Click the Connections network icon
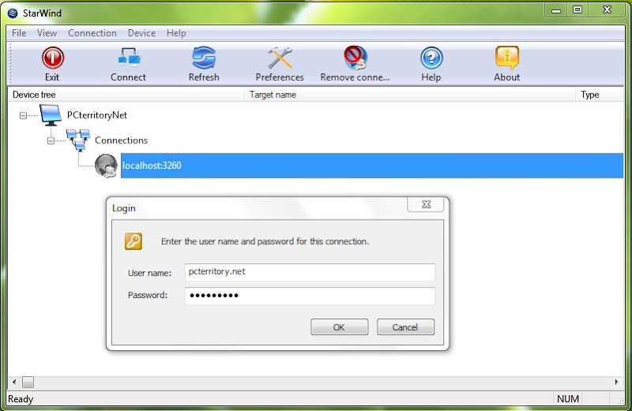 (78, 141)
